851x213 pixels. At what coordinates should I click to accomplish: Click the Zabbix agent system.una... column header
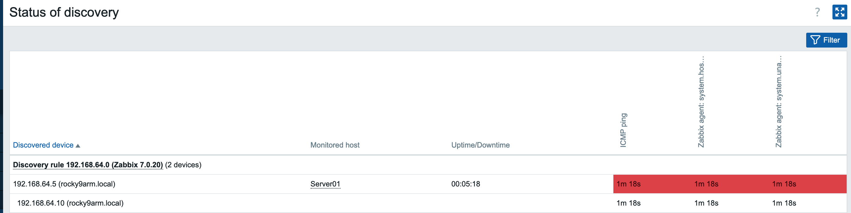pos(778,102)
